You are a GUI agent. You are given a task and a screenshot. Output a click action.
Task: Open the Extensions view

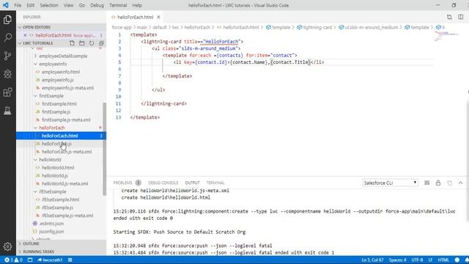(8, 92)
